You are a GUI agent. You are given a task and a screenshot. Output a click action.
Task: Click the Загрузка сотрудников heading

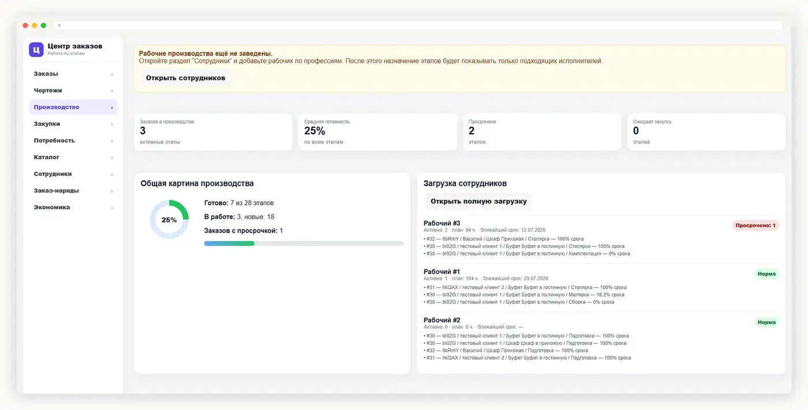coord(465,184)
